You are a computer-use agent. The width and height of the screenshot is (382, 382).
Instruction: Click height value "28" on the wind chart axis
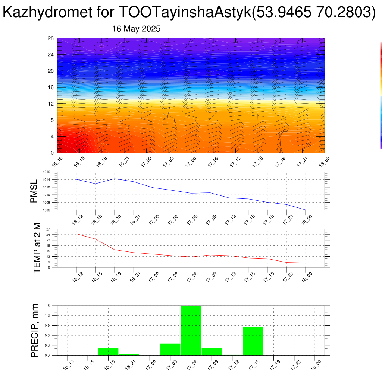click(51, 38)
